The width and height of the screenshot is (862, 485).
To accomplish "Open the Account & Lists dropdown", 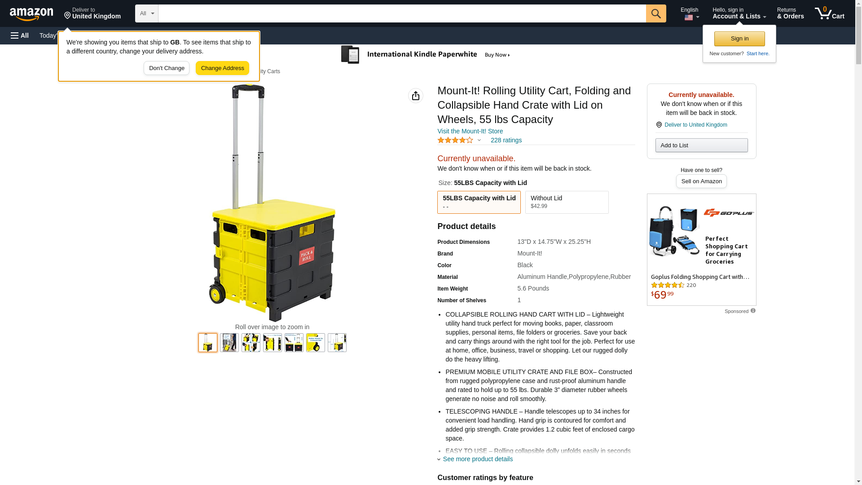I will (x=739, y=13).
